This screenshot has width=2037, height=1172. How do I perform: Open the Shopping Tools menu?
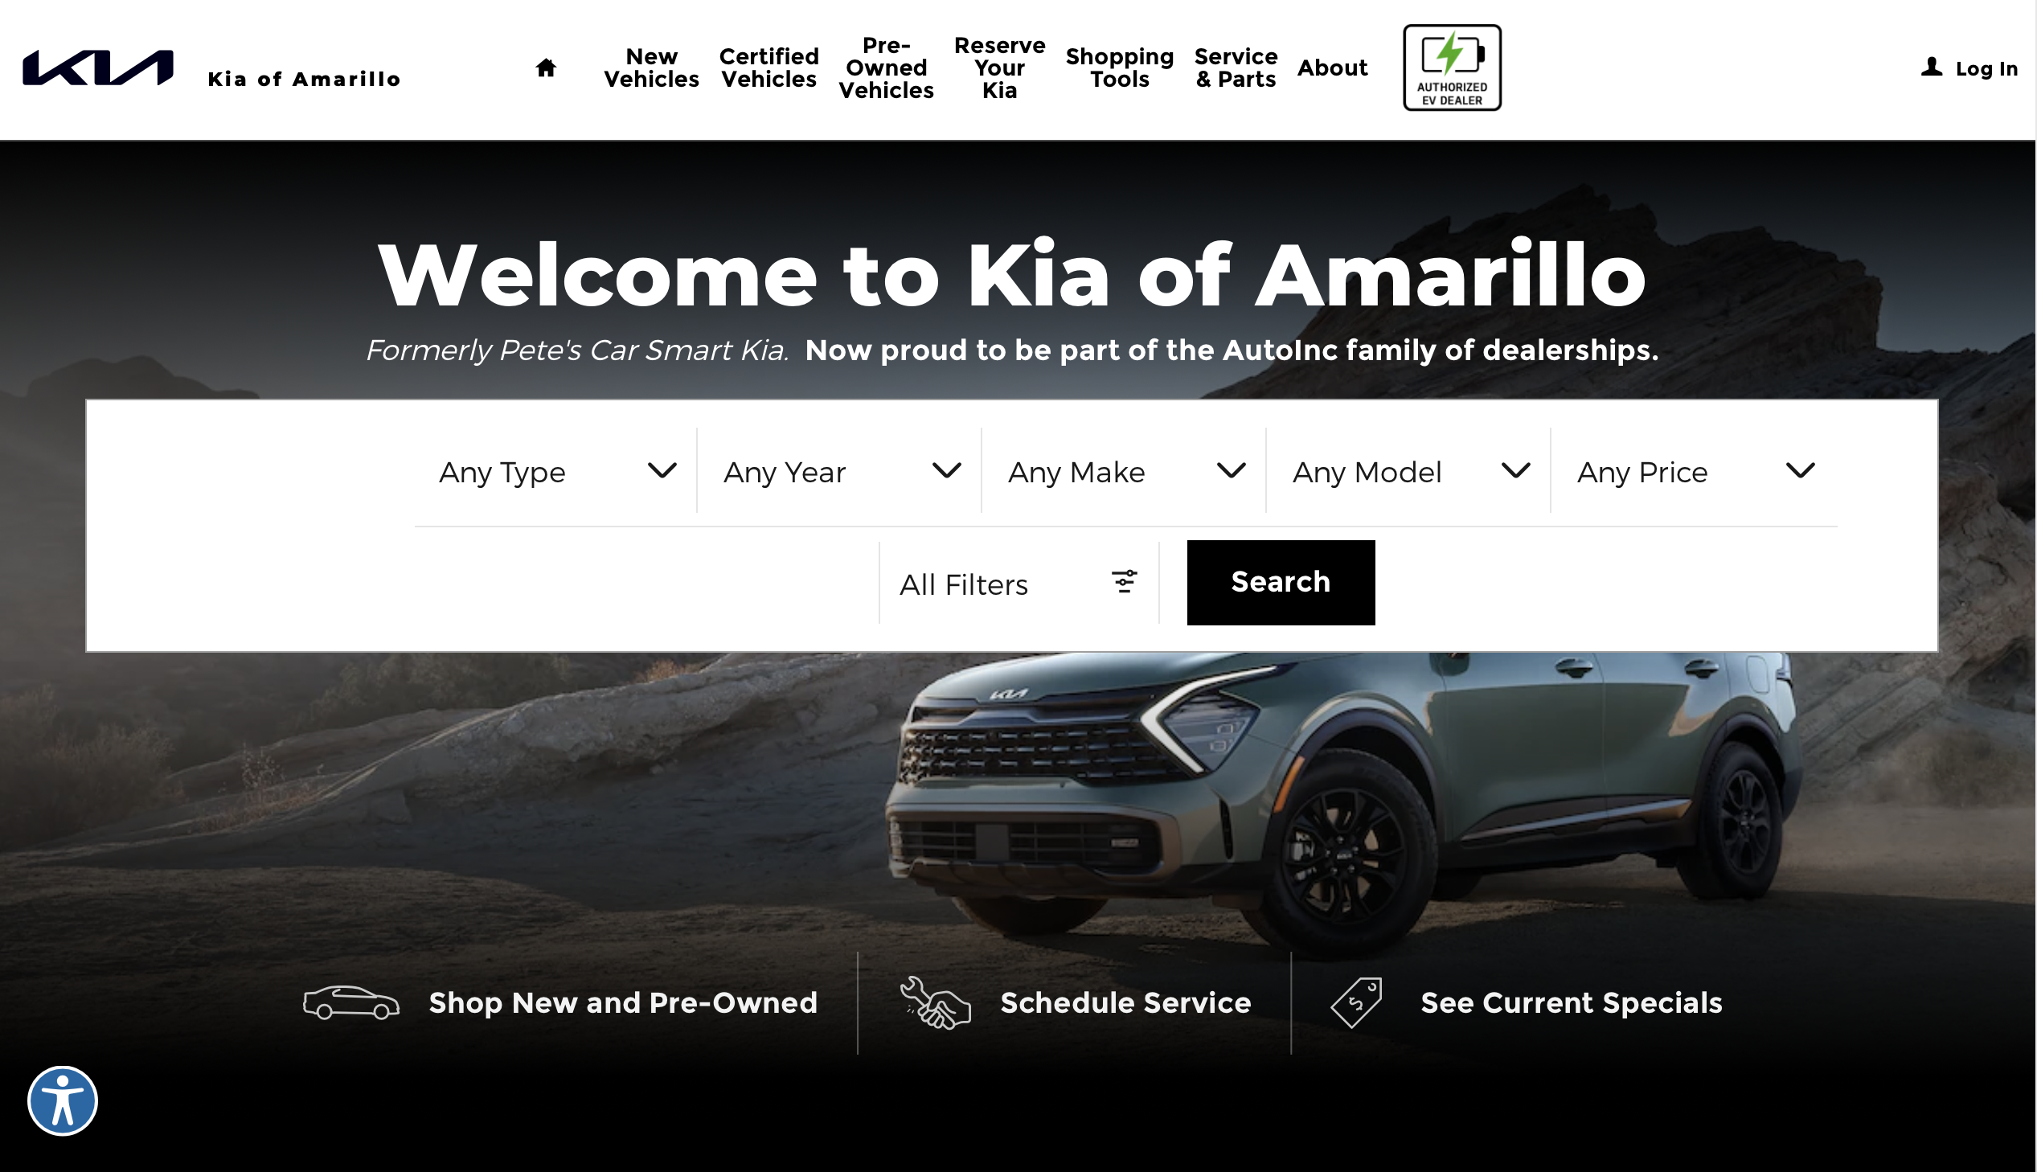tap(1120, 68)
